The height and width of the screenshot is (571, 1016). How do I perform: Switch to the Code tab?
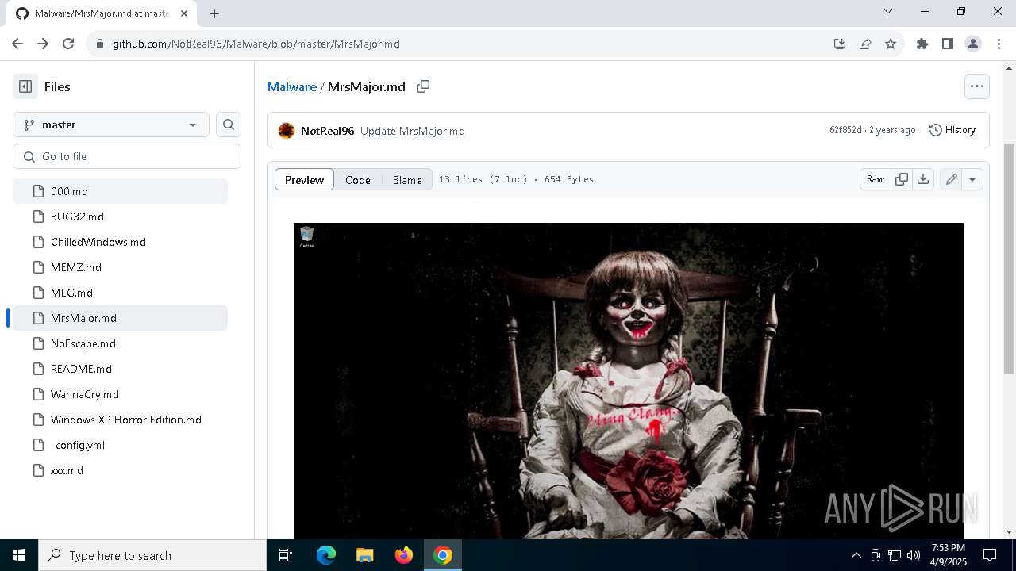[x=358, y=180]
